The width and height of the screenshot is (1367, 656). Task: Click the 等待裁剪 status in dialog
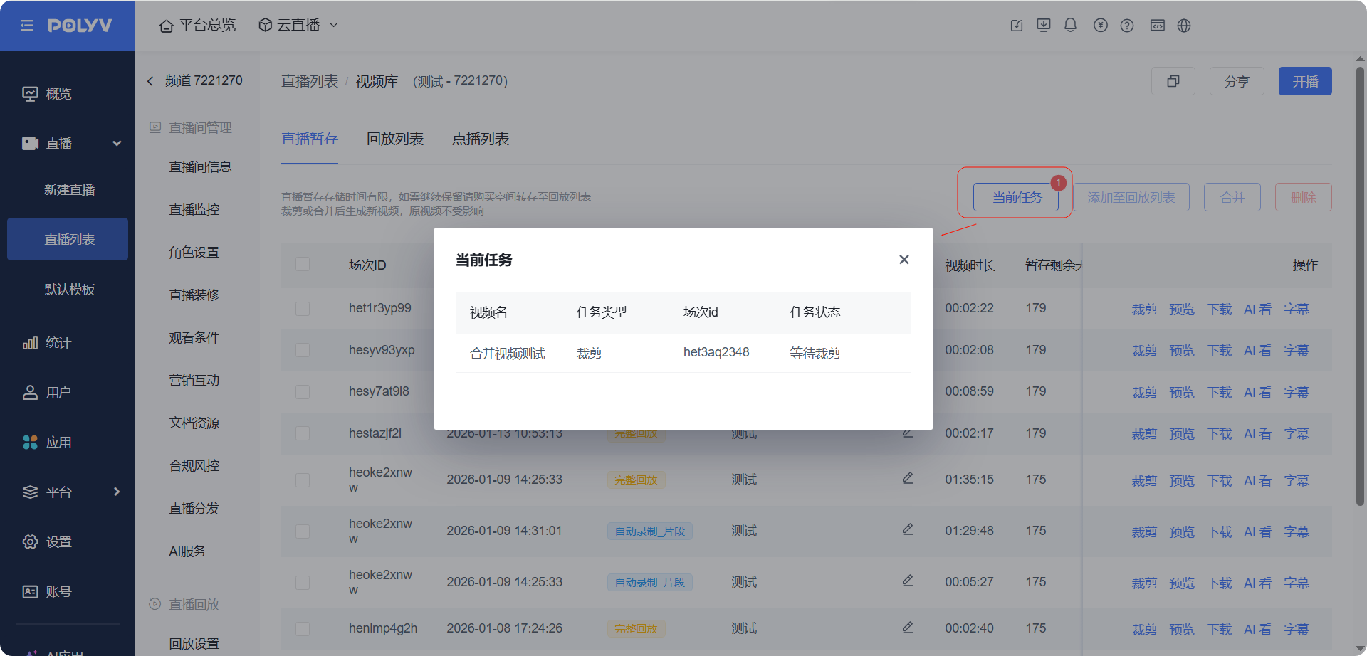(x=815, y=354)
